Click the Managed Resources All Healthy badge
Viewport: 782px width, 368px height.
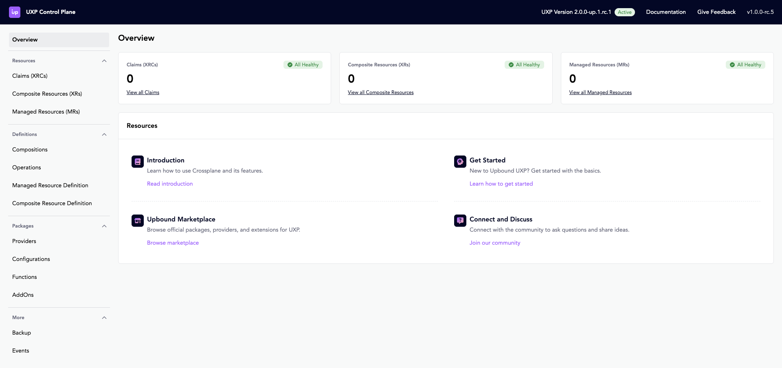coord(745,65)
